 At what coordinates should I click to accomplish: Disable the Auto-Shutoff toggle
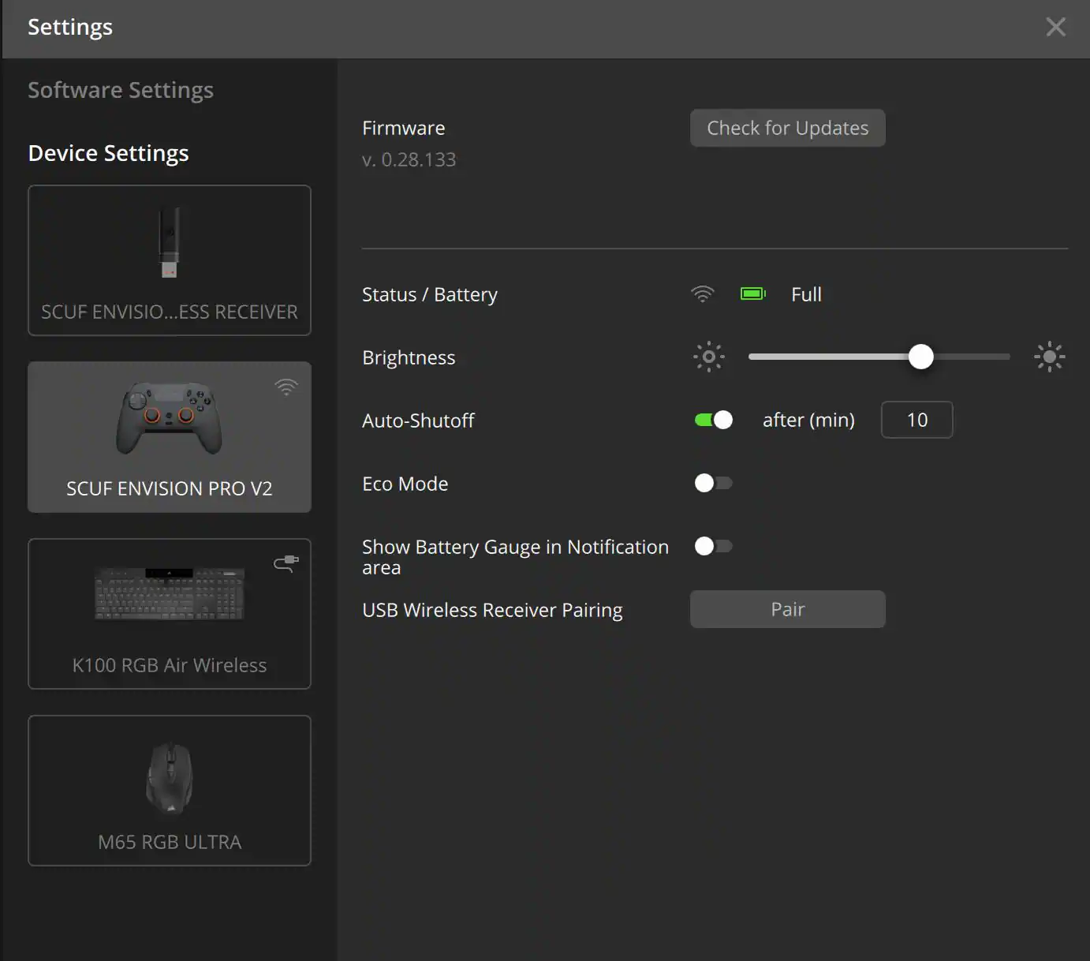(714, 420)
